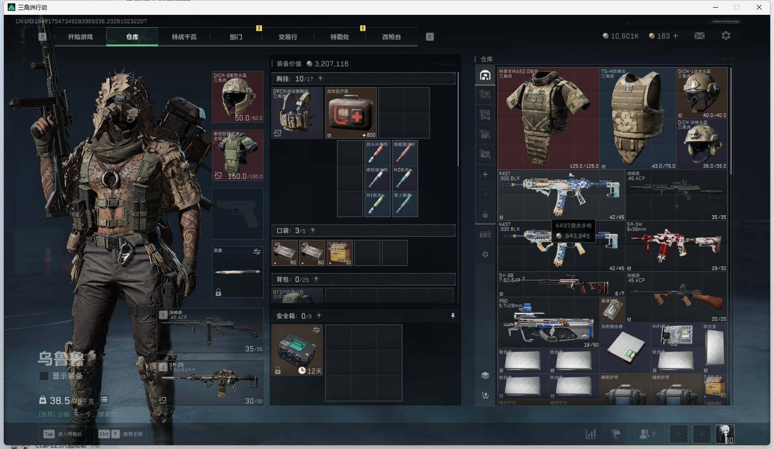Screen dimensions: 774x449
Task: Click the 进入特勤处 Tab button
Action: 63,434
